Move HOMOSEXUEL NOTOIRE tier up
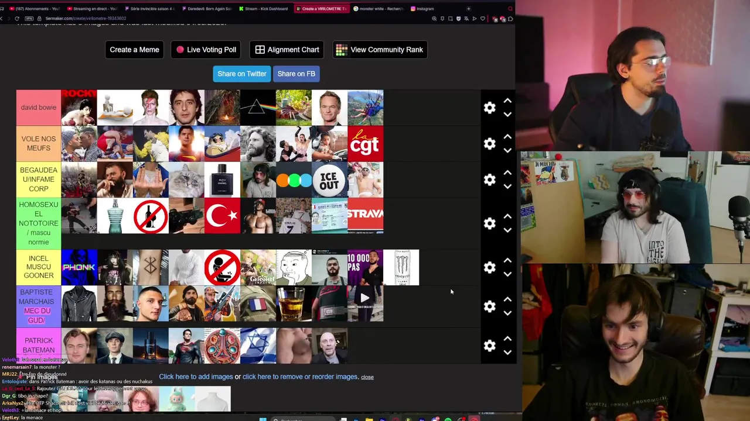750x421 pixels. point(507,216)
